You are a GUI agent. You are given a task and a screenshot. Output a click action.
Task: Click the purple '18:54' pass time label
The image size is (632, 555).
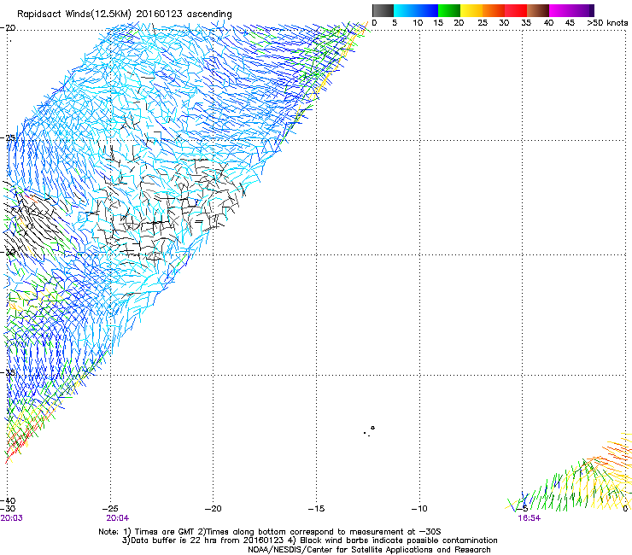coord(530,518)
